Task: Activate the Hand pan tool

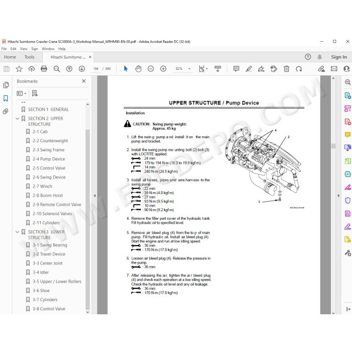Action: click(138, 69)
